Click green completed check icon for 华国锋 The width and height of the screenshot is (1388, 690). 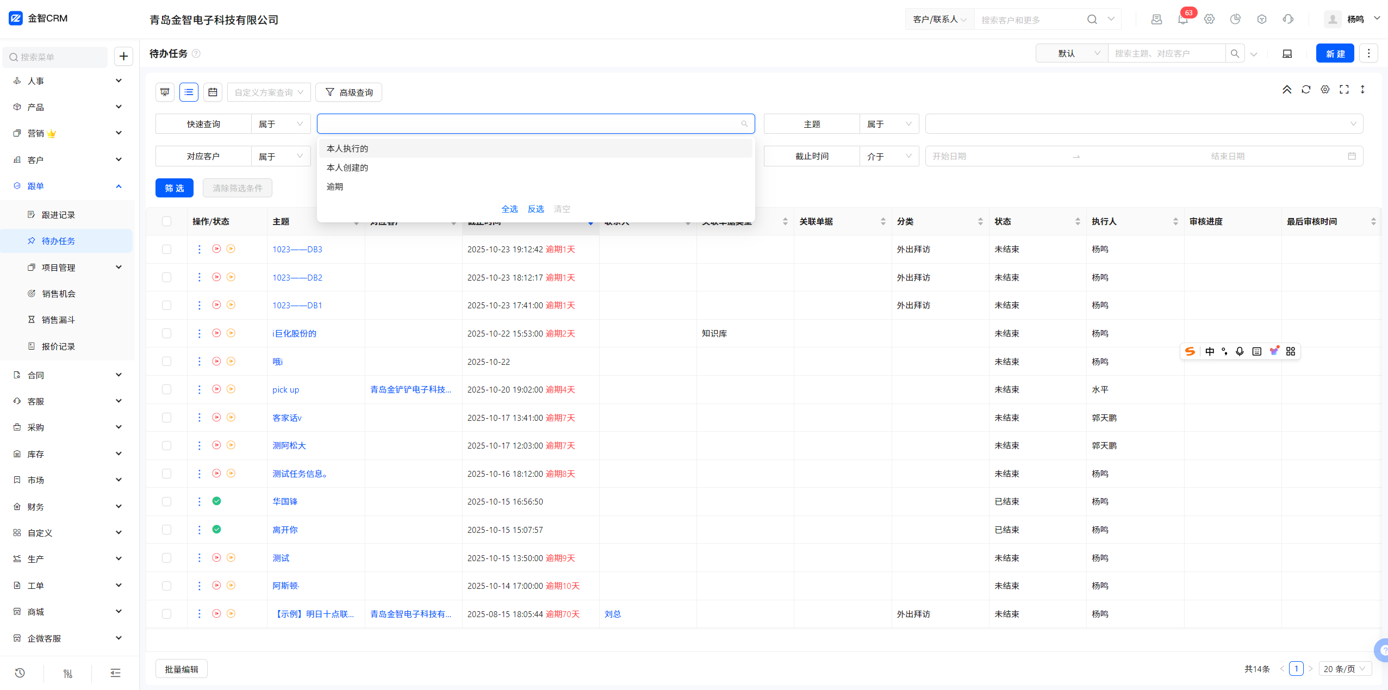[216, 501]
